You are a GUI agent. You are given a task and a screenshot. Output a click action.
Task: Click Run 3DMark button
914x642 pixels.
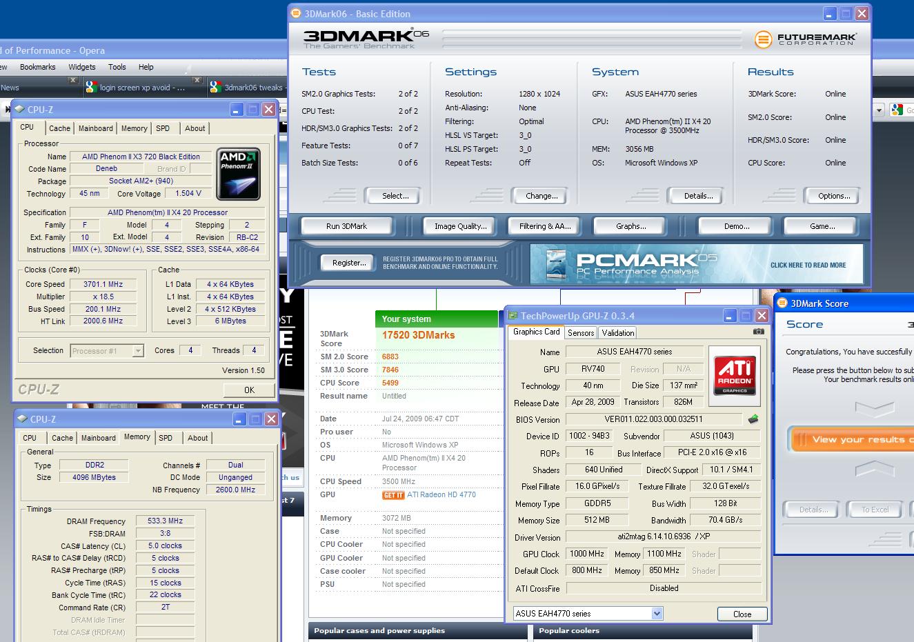point(346,226)
